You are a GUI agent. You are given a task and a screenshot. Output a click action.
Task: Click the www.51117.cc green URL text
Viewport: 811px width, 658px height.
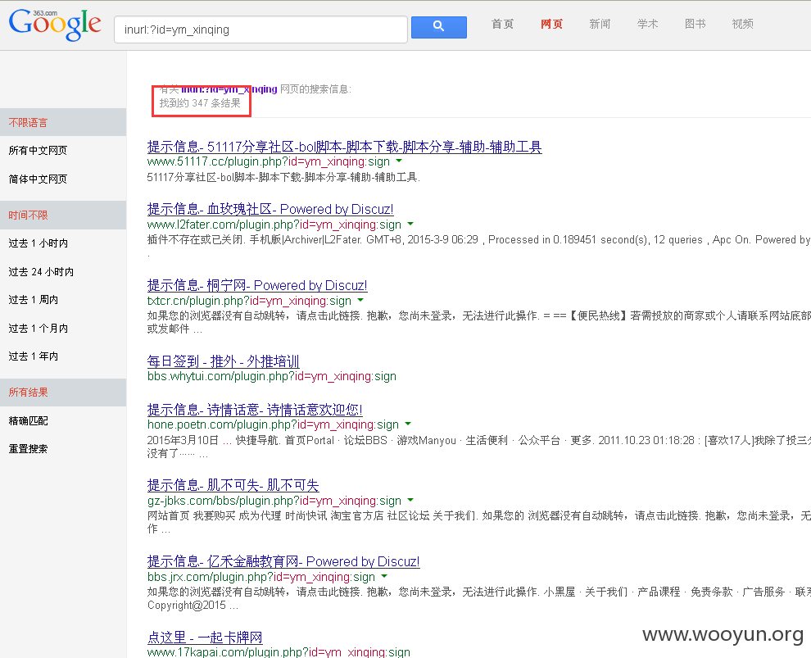269,161
